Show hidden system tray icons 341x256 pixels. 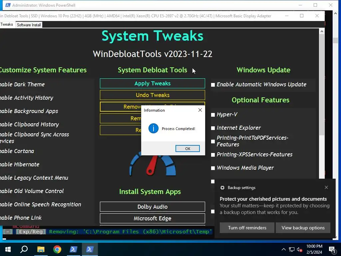(284, 249)
